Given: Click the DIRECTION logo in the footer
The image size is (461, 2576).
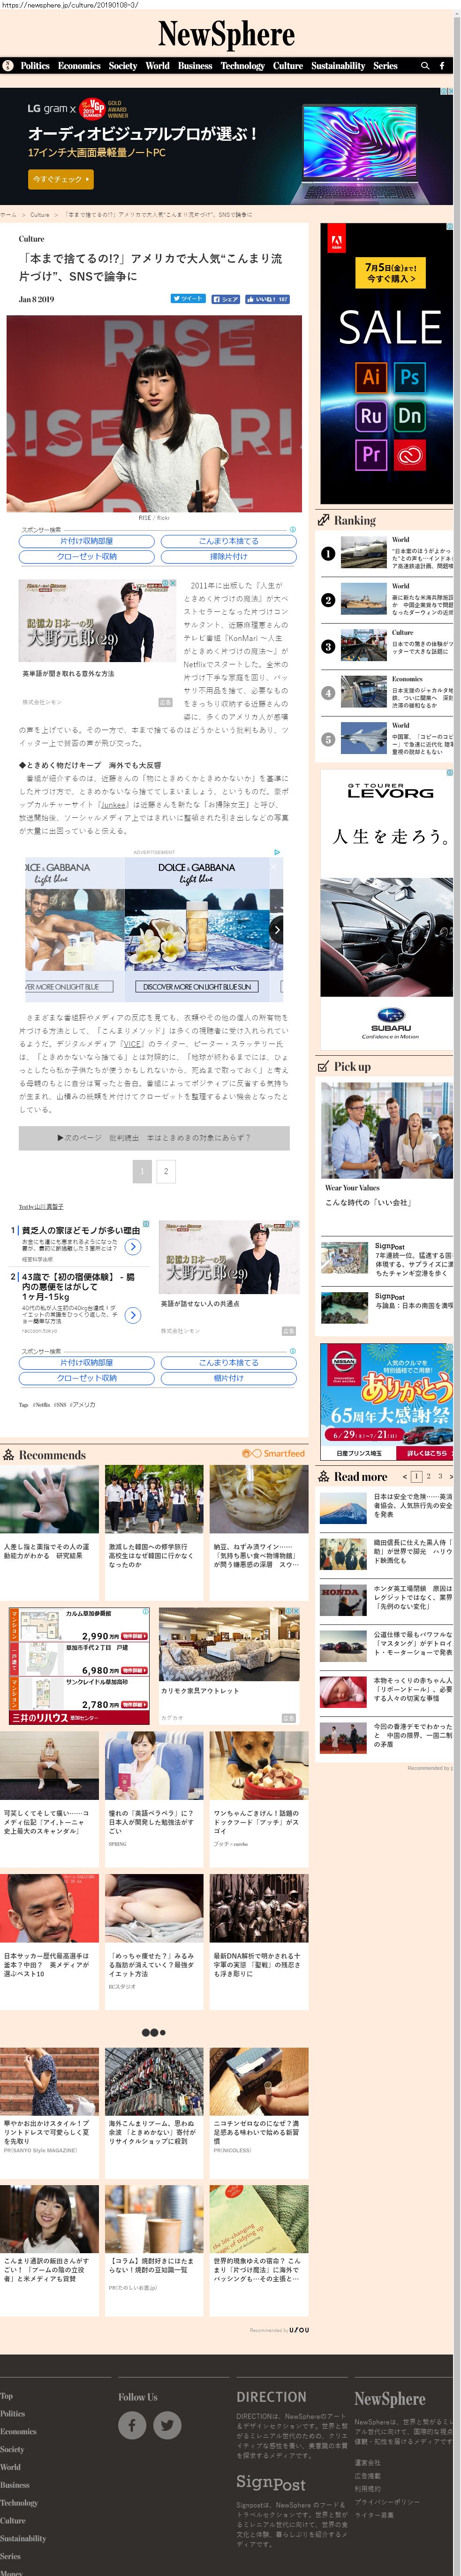Looking at the screenshot, I should pos(271,2397).
